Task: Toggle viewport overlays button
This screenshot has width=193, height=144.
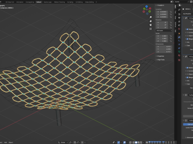Action: click(125, 142)
